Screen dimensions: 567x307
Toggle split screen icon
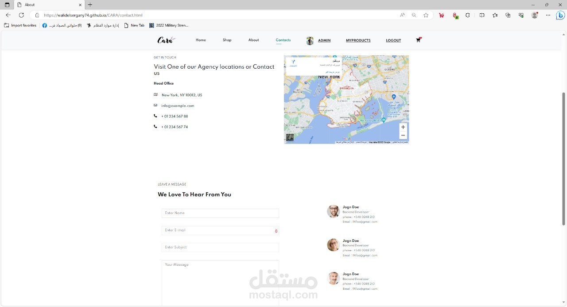click(482, 15)
